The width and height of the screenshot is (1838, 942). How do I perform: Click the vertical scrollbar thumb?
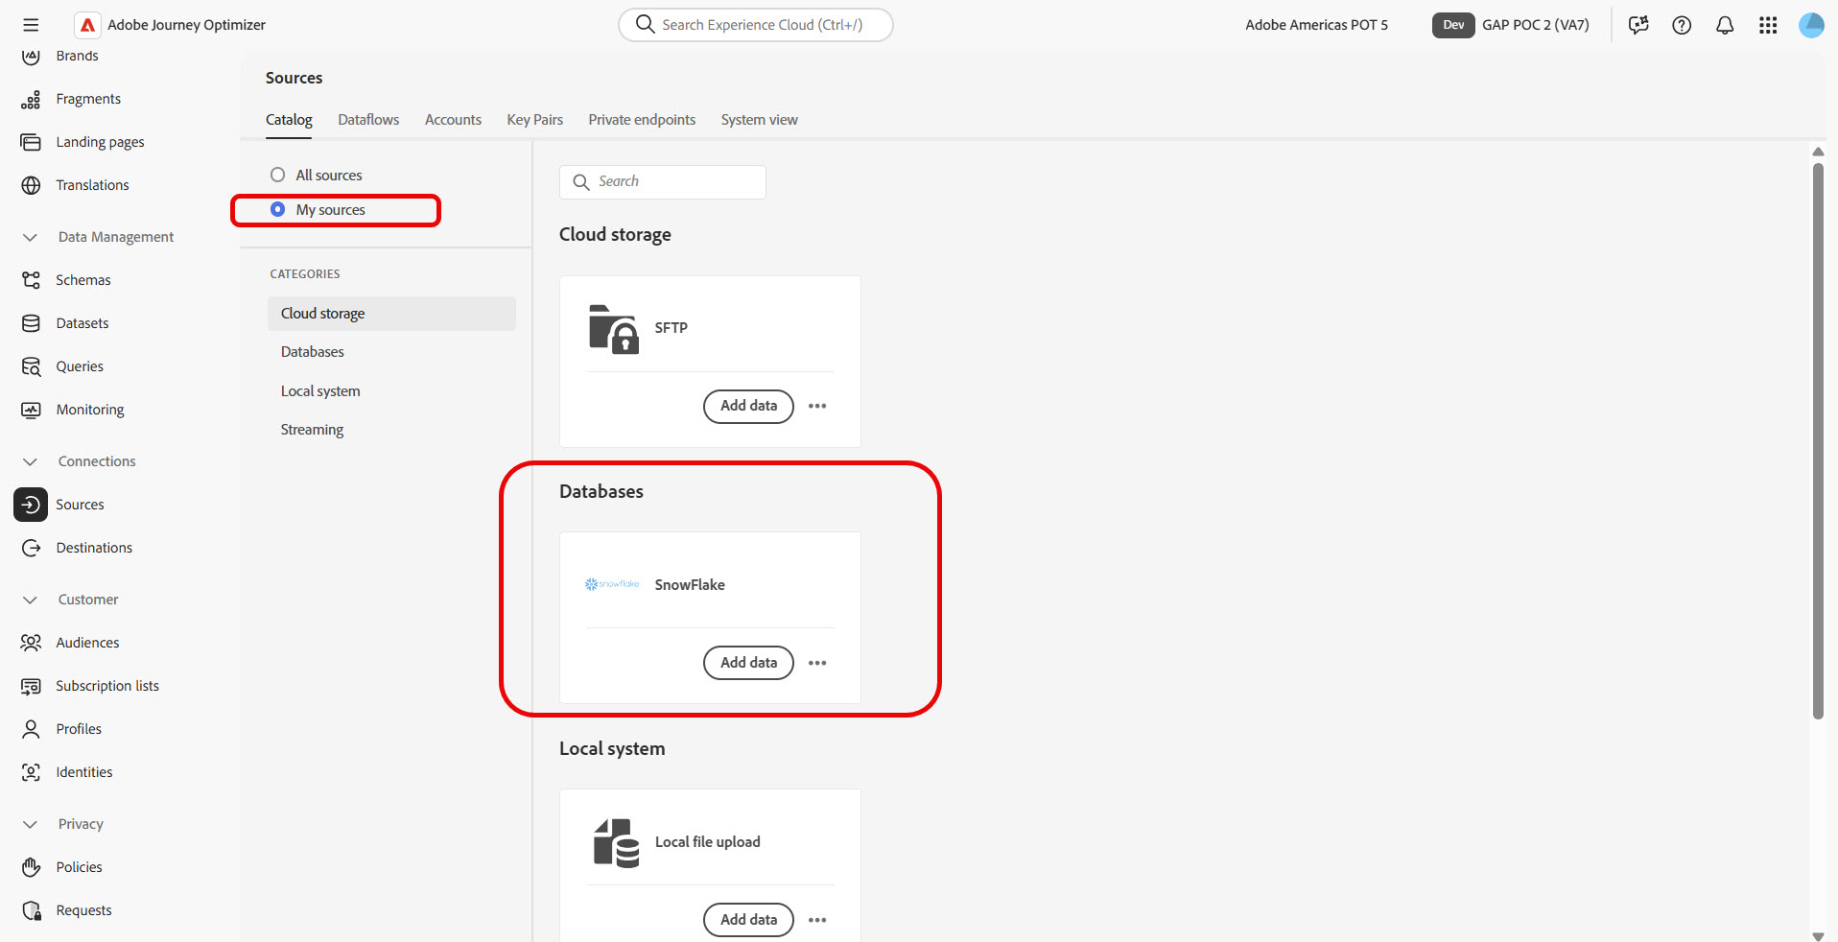1818,441
